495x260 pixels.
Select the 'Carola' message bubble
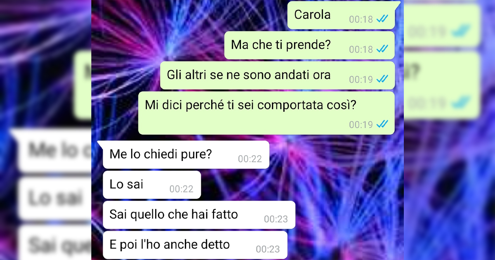[341, 15]
